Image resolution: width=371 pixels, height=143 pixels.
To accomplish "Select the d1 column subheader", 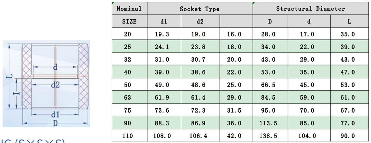I will click(164, 22).
